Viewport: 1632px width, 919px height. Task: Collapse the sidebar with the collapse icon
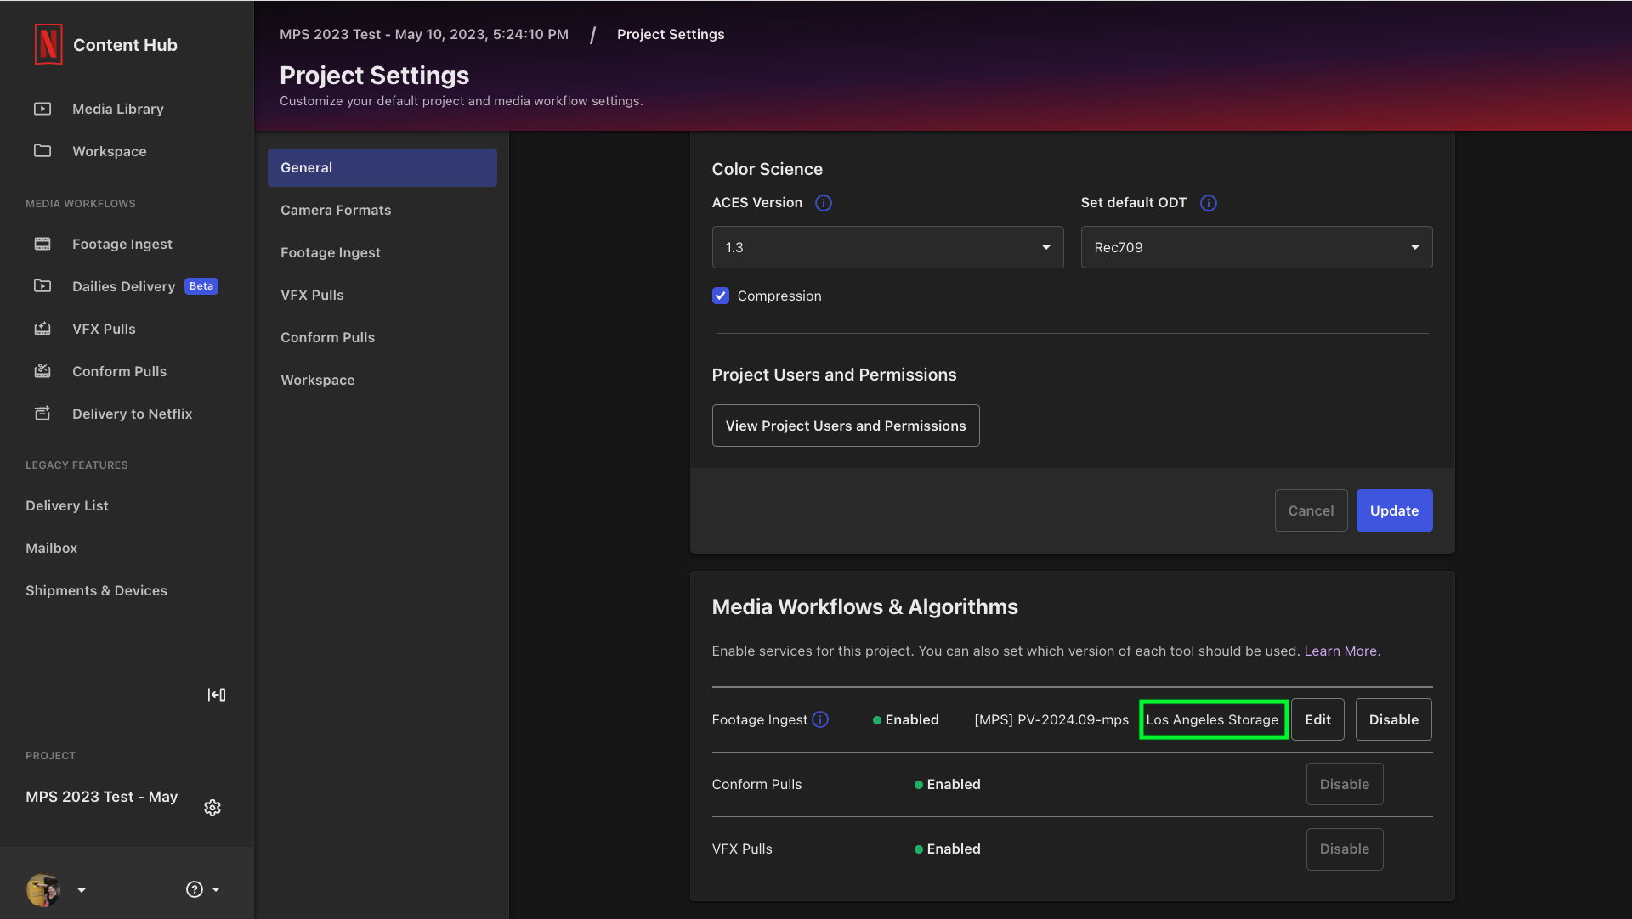click(x=217, y=695)
